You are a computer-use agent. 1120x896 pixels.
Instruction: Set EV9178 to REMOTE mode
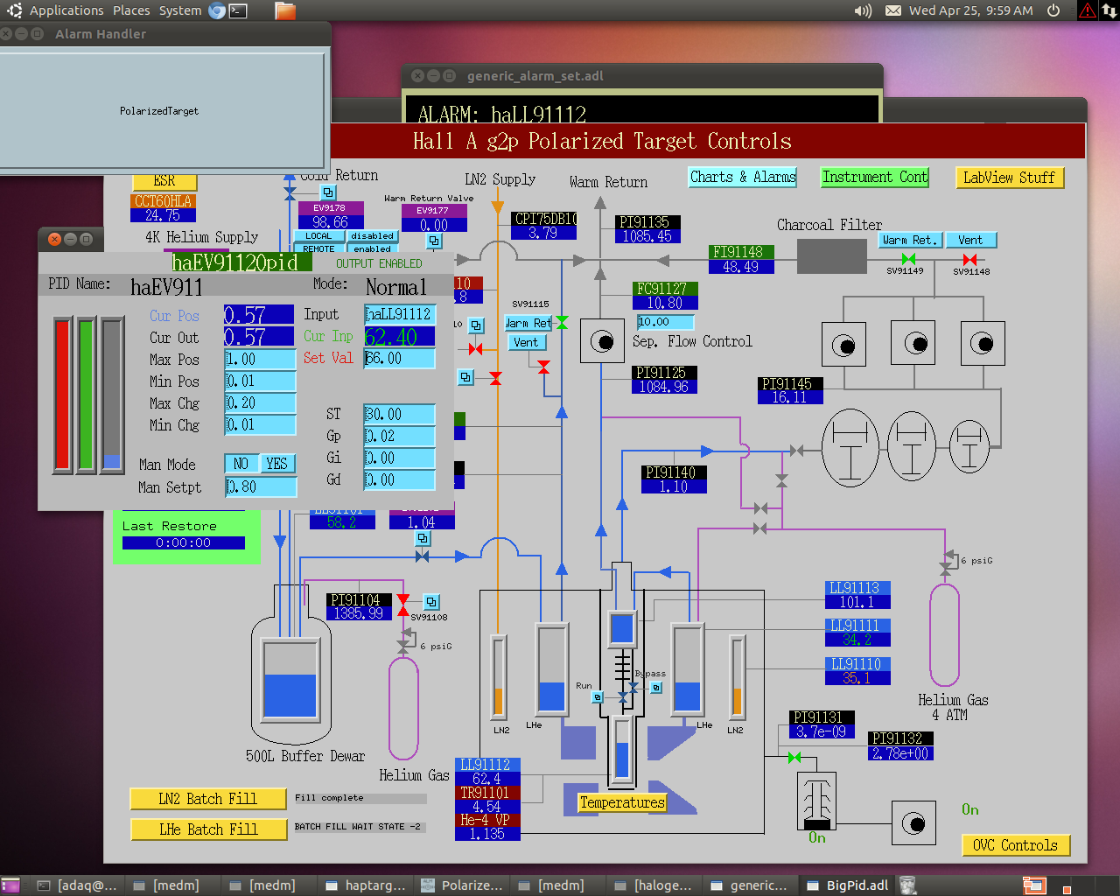[x=318, y=248]
